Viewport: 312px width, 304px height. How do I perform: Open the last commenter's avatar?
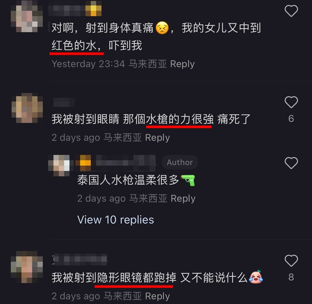[27, 267]
